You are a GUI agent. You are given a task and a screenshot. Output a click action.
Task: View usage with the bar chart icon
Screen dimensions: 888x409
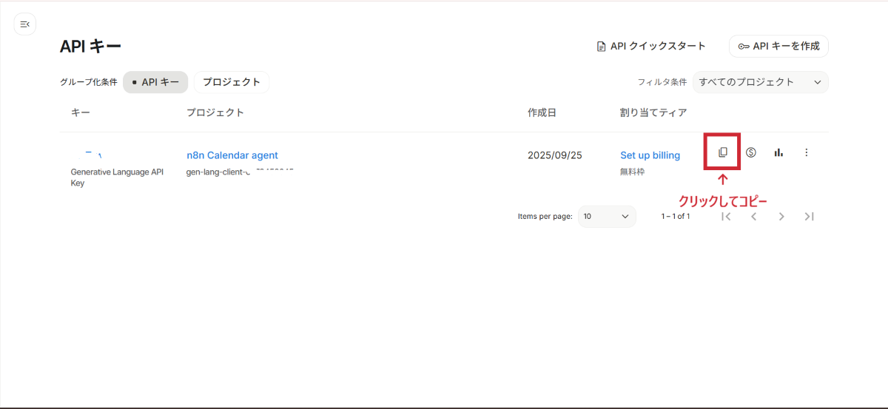tap(778, 152)
